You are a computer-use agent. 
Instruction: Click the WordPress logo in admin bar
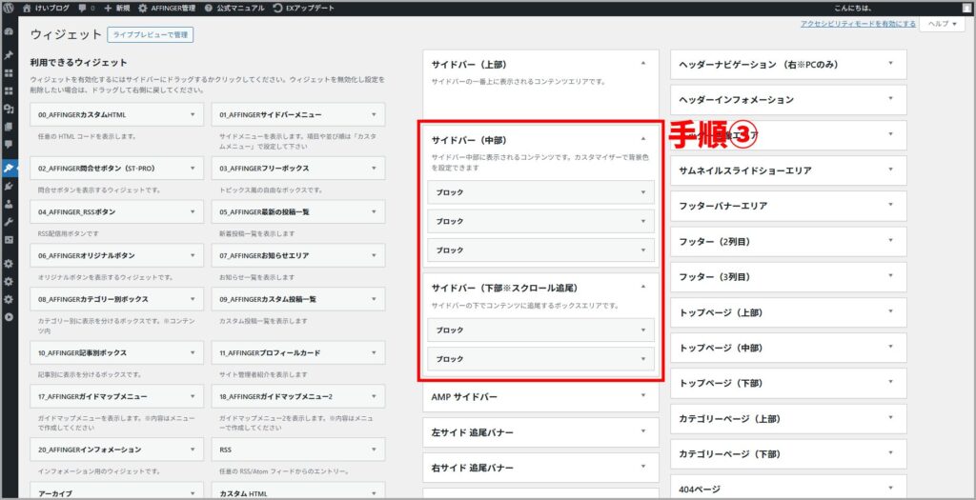coord(9,8)
